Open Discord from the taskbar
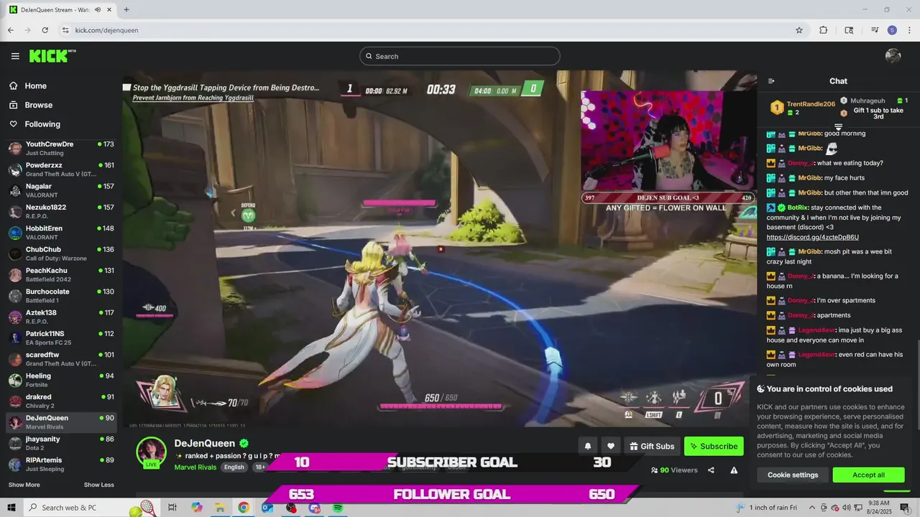This screenshot has height=517, width=920. 314,508
